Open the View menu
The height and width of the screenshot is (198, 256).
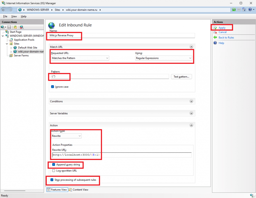[x=14, y=16]
